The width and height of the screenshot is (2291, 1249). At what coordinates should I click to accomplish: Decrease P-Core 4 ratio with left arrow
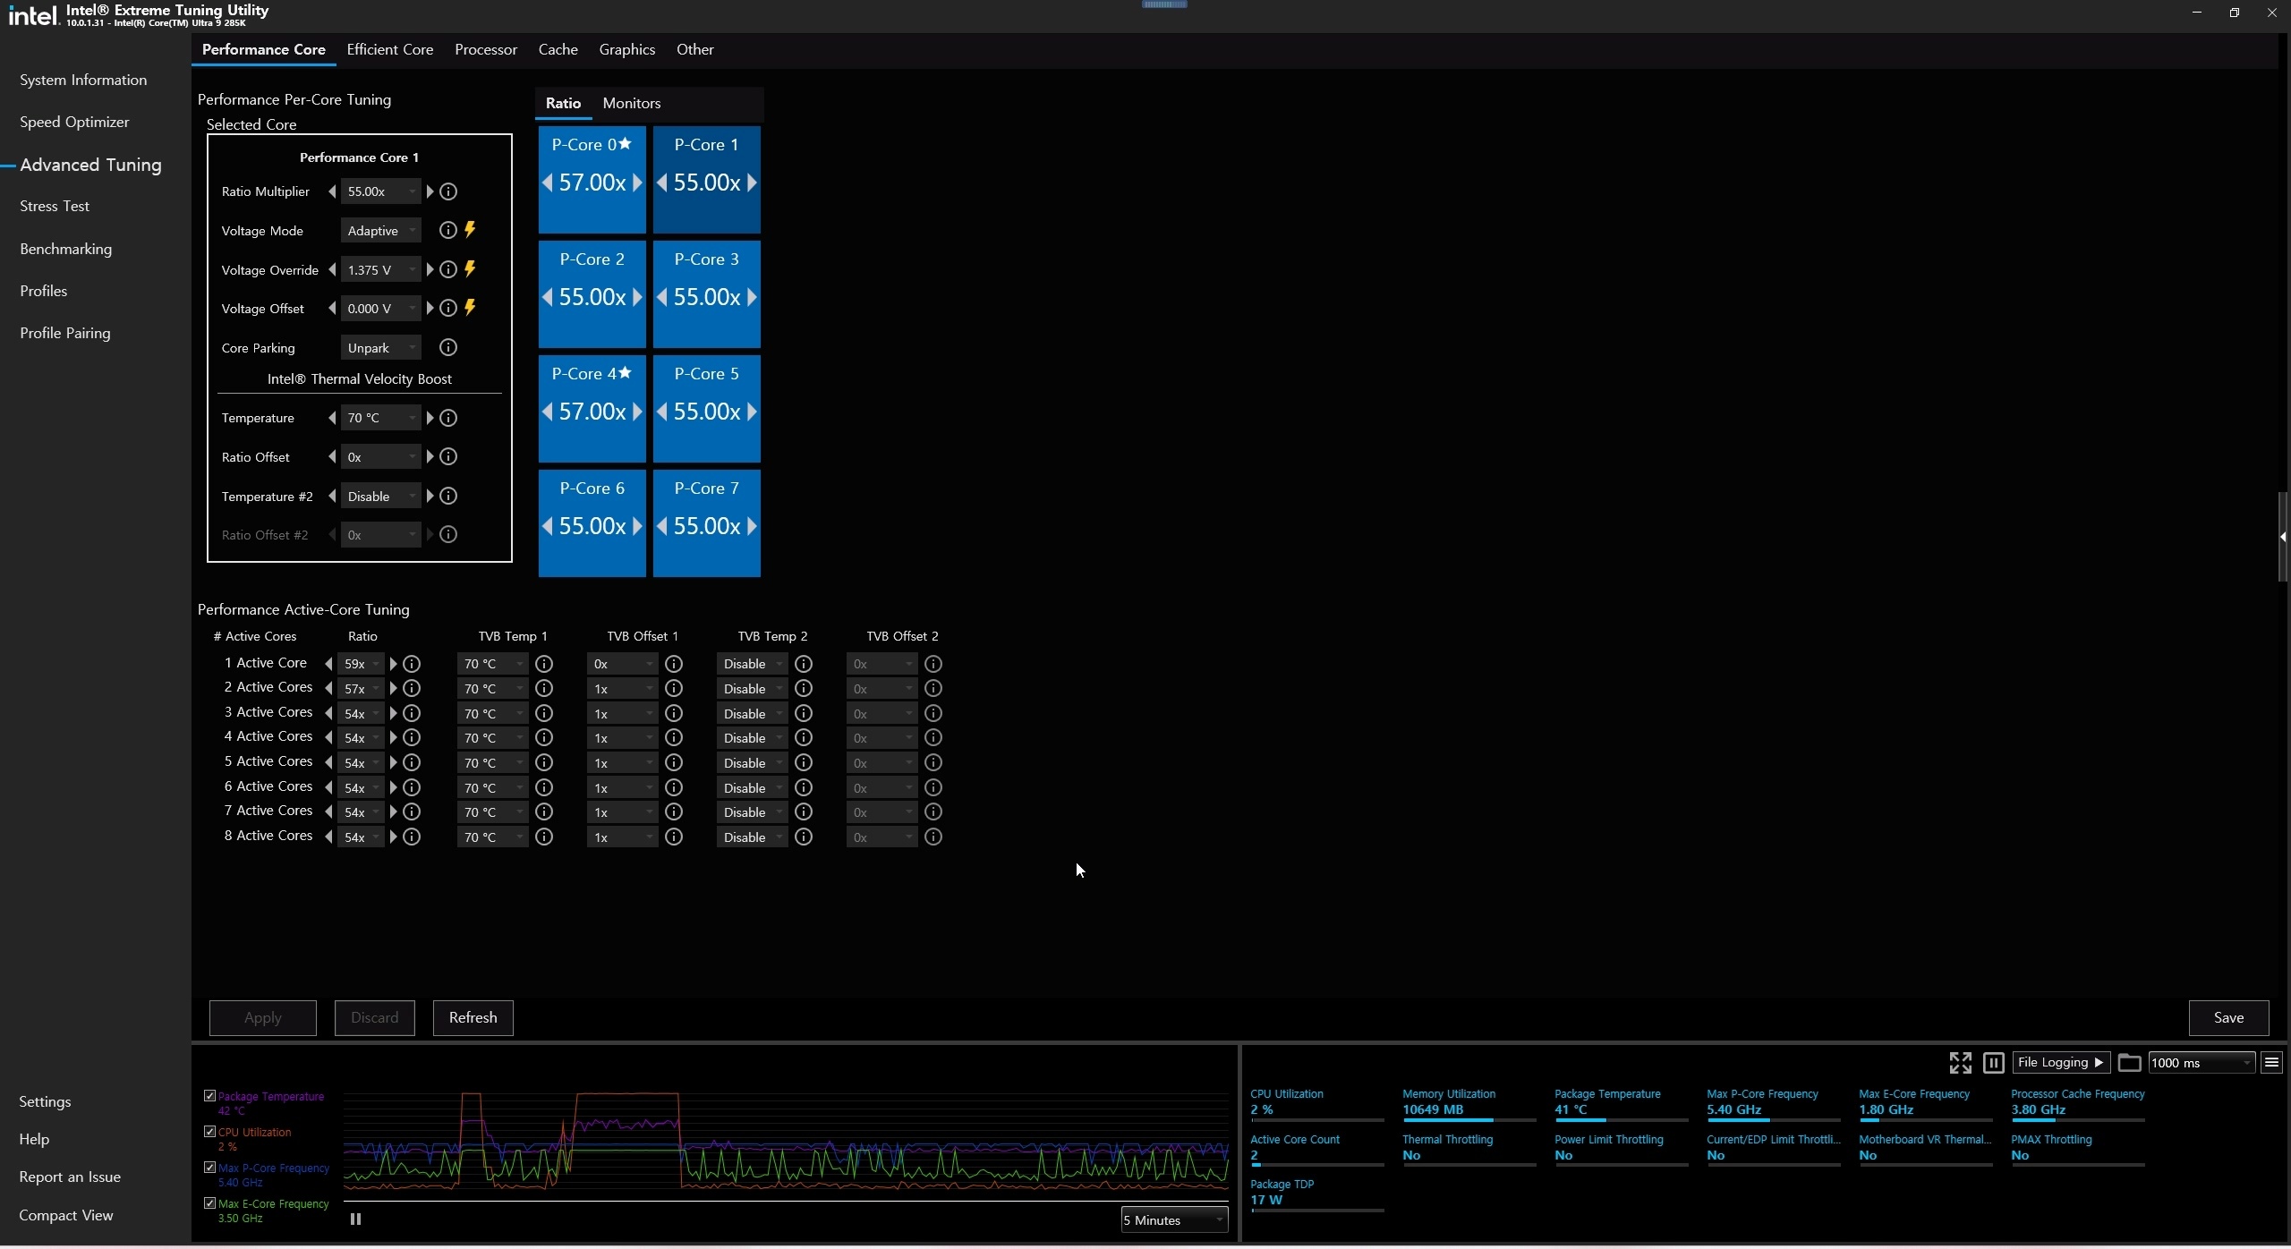(547, 412)
